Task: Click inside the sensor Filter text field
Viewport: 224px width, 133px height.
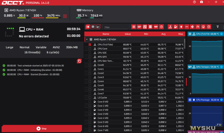Action: pyautogui.click(x=116, y=27)
